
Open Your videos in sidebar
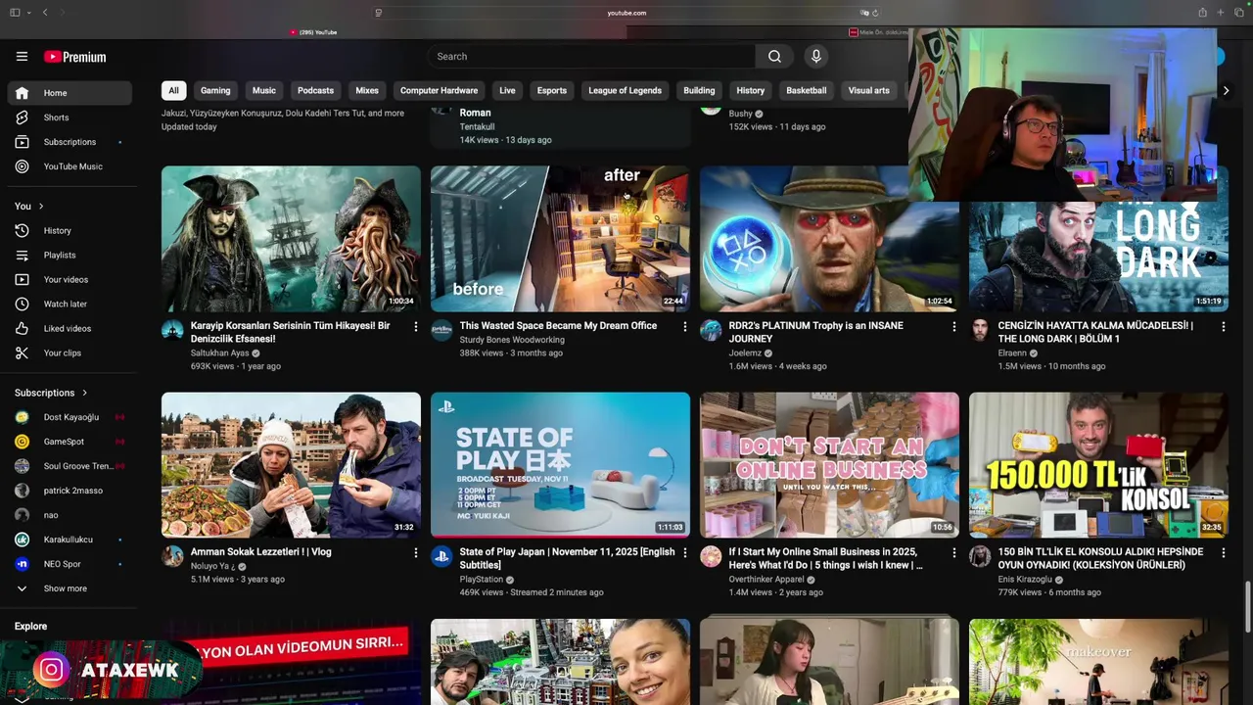click(x=70, y=280)
